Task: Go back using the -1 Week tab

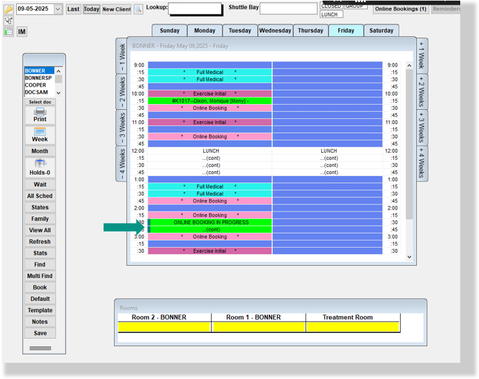Action: pyautogui.click(x=121, y=56)
